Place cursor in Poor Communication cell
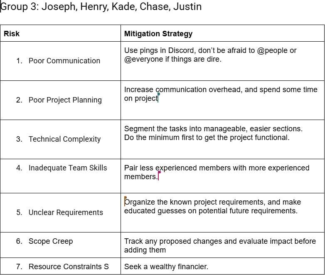 (x=64, y=61)
